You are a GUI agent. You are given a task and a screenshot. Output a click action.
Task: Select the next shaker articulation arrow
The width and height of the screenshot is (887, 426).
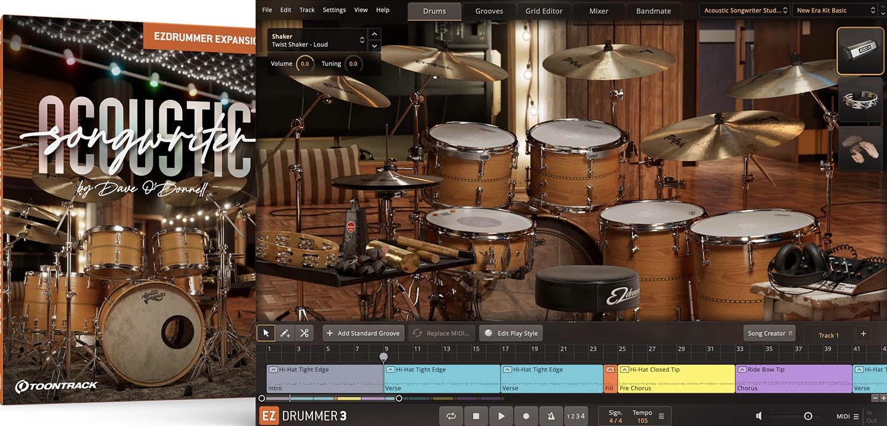(374, 46)
